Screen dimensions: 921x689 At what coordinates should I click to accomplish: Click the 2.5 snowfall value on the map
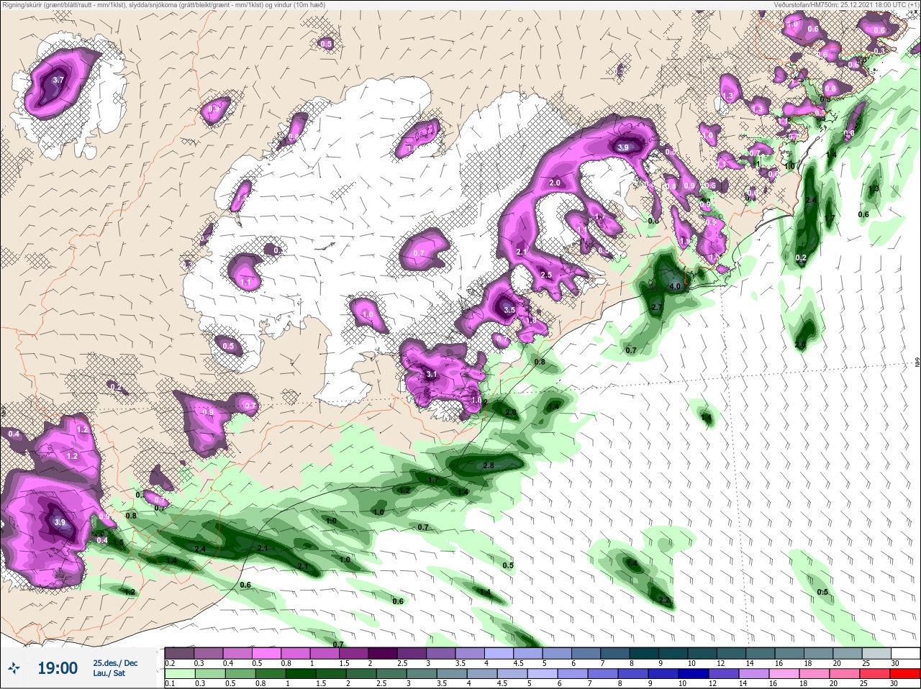[546, 275]
